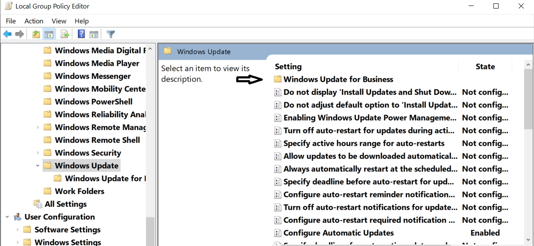The width and height of the screenshot is (534, 246).
Task: Select 'Turn off auto-restart for updates during acti...'
Action: pyautogui.click(x=369, y=130)
